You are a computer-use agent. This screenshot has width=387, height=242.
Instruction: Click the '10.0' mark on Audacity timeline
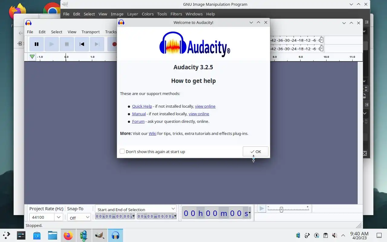326,57
